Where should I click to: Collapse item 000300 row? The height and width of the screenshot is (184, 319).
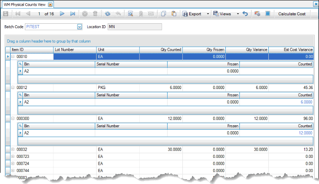(x=13, y=119)
